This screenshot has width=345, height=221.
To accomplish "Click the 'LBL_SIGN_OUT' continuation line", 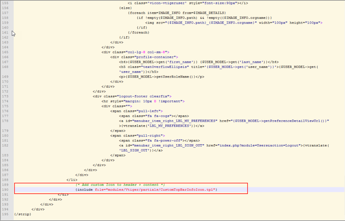I will tap(141, 150).
